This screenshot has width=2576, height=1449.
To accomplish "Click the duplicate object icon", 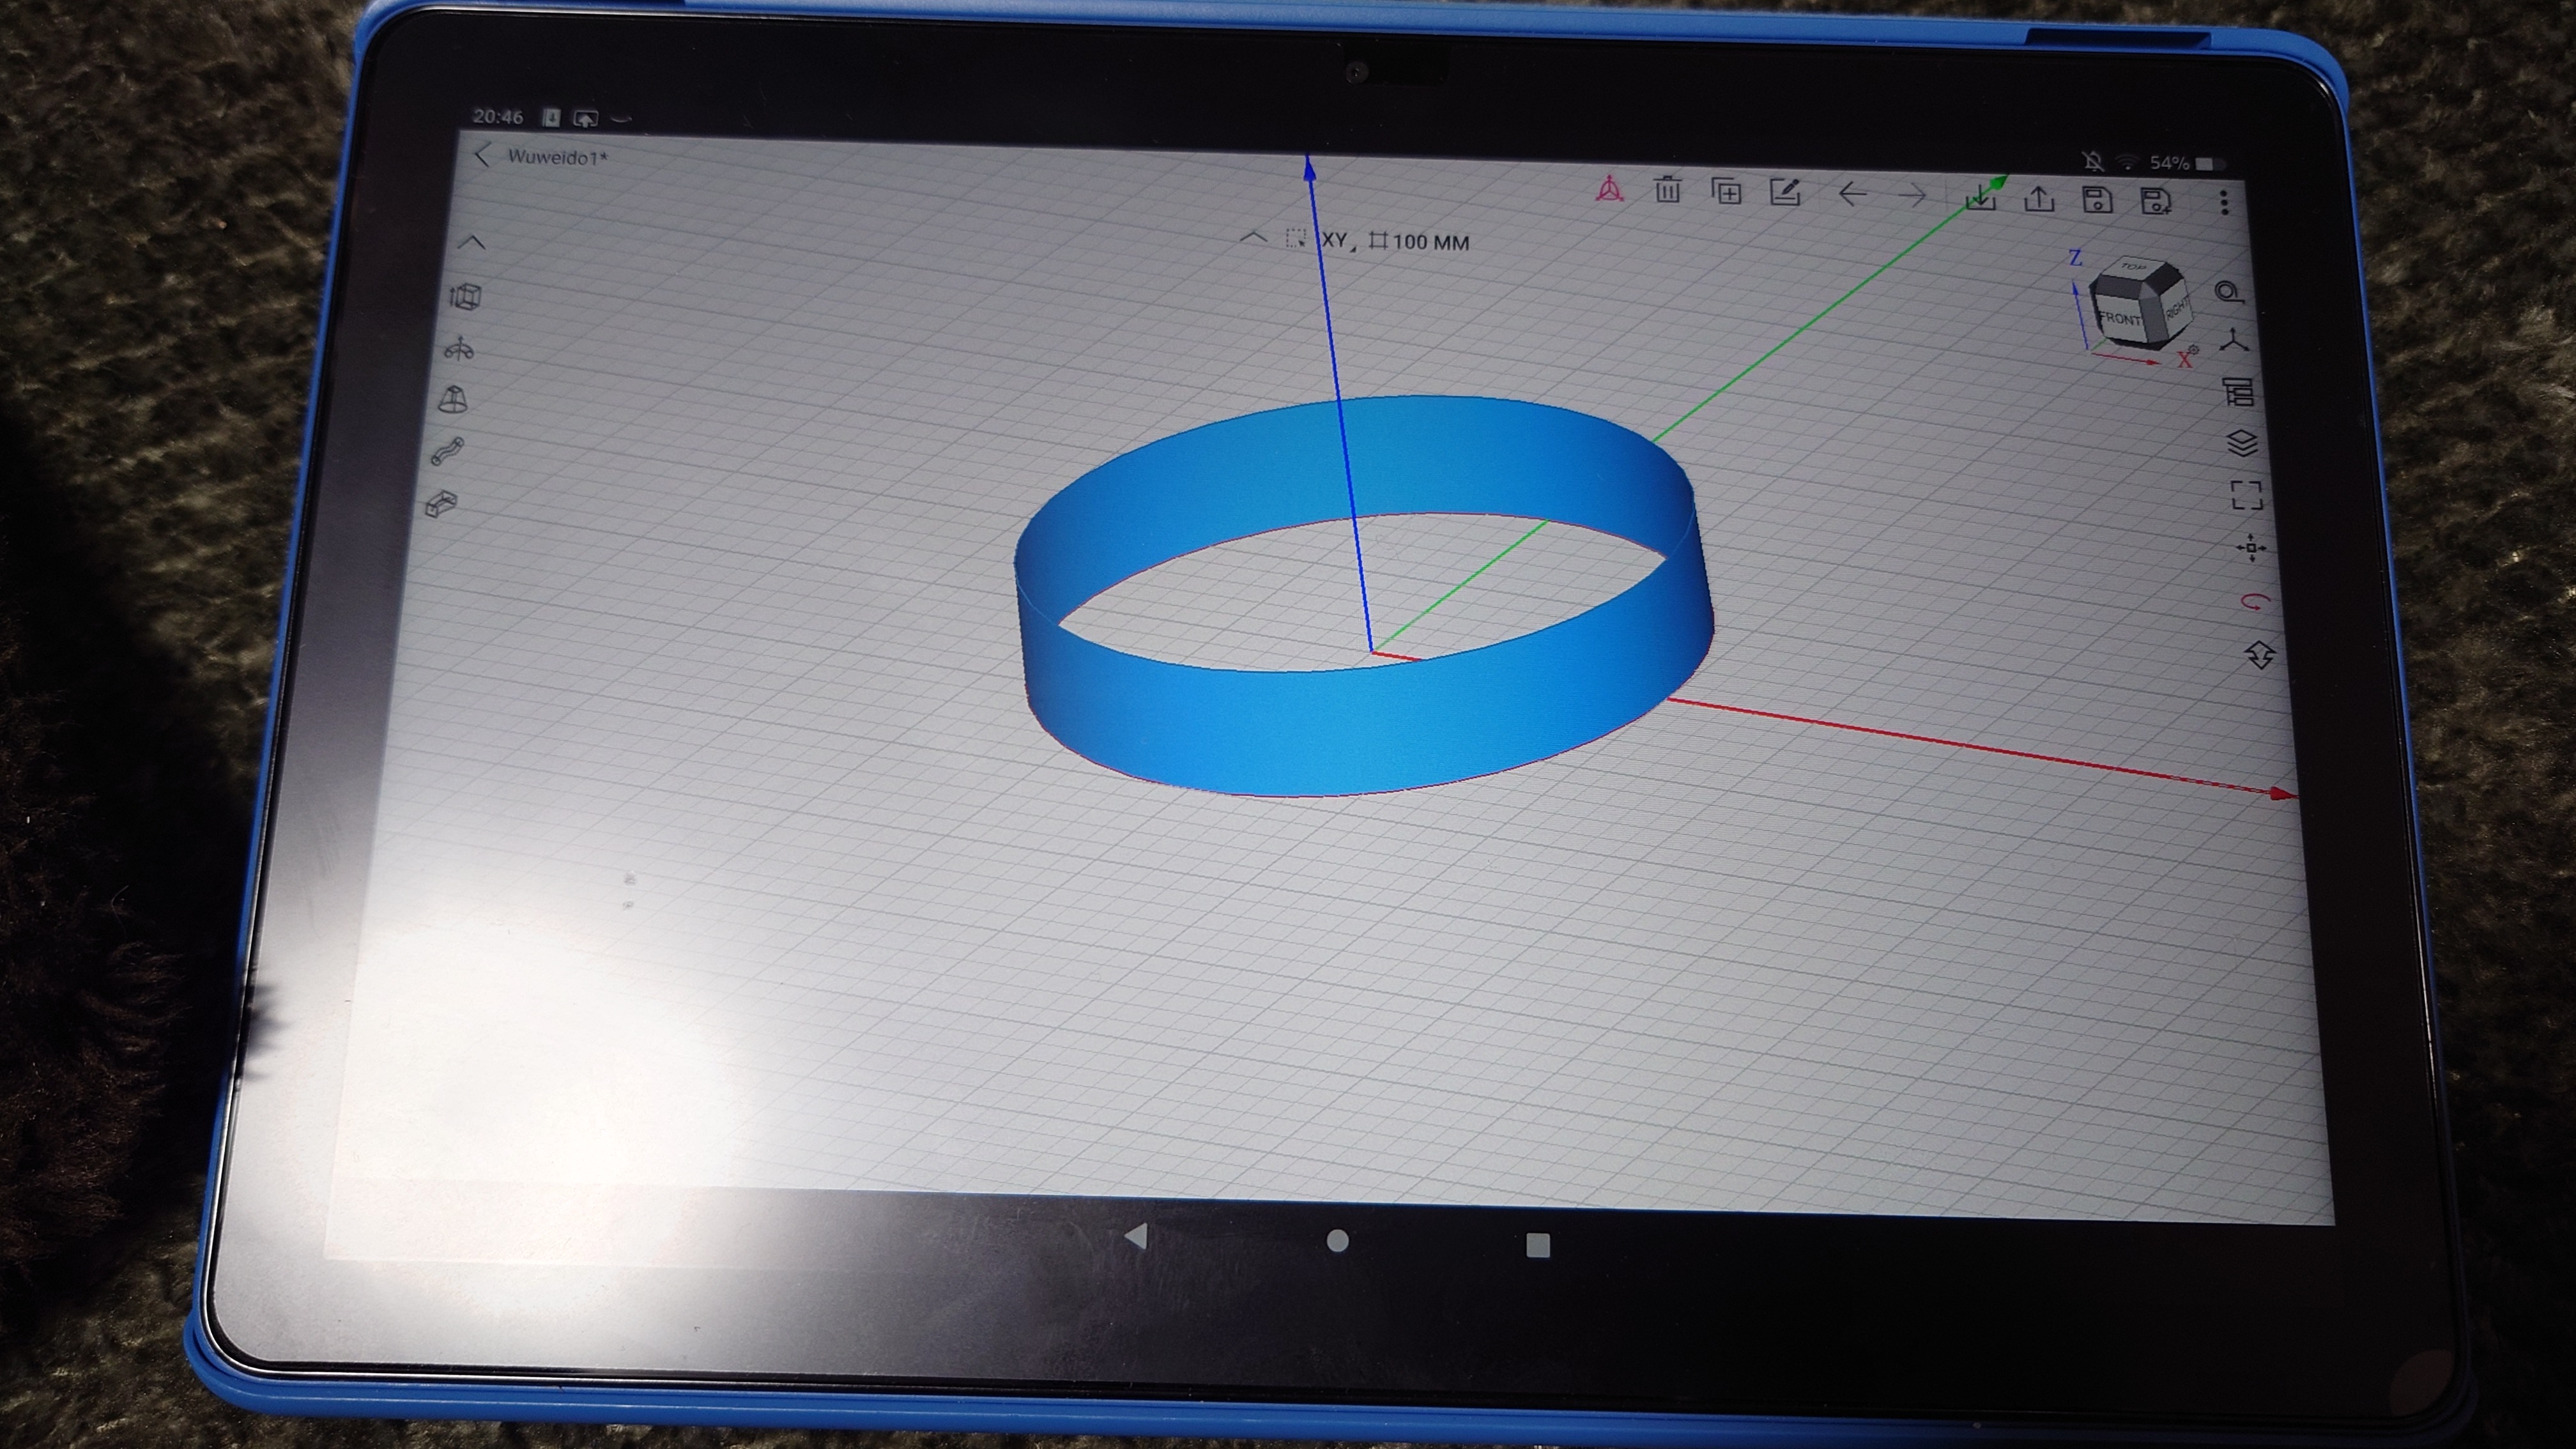I will [x=1726, y=191].
